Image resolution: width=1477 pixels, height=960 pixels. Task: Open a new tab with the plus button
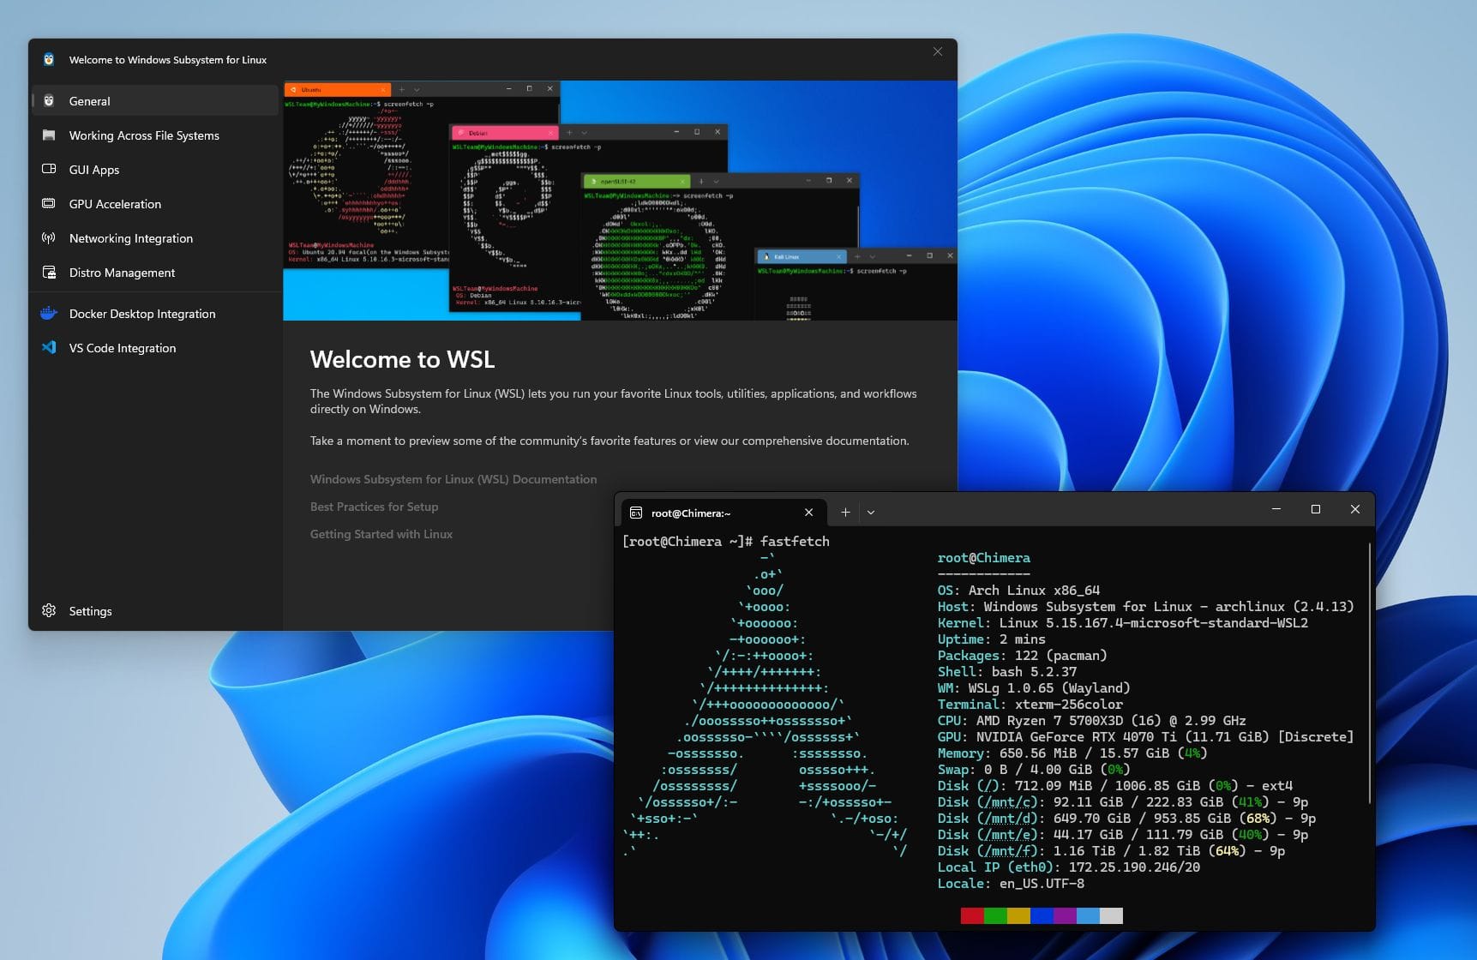[845, 512]
